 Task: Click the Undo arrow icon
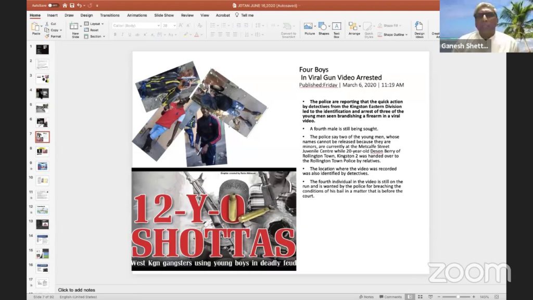80,5
